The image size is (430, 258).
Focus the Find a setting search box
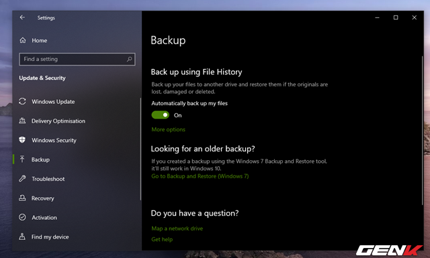coord(77,59)
